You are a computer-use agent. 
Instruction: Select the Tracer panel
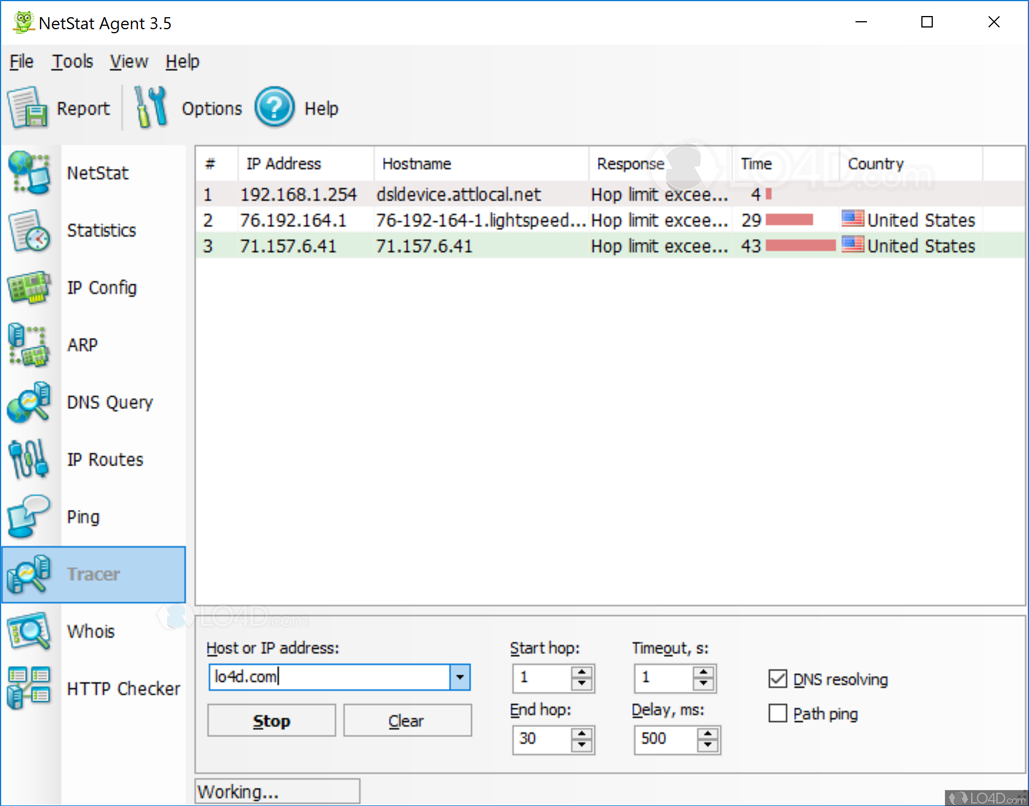(x=93, y=574)
